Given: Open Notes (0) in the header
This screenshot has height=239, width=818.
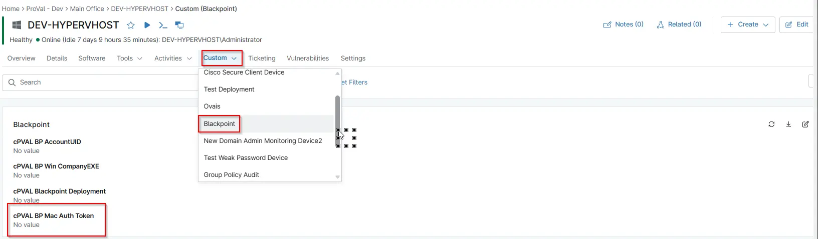Looking at the screenshot, I should point(623,24).
